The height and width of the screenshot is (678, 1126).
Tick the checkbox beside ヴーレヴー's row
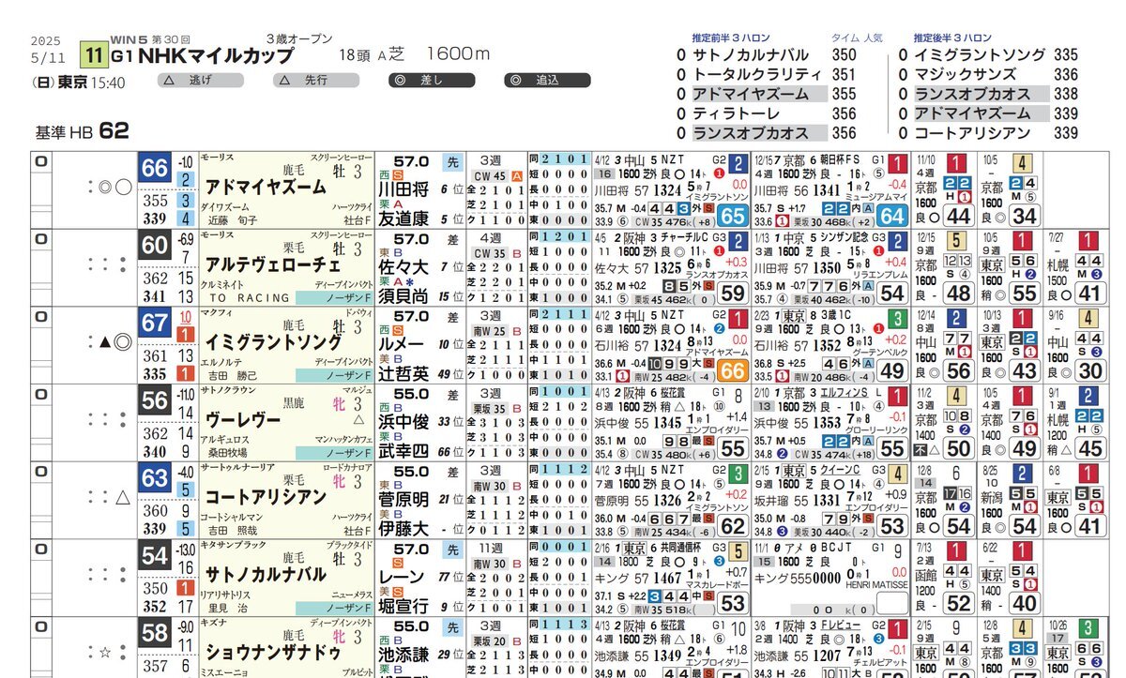point(40,395)
